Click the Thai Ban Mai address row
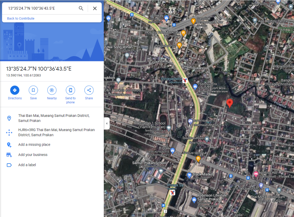Viewport: 294px width, 217px height. click(52, 118)
